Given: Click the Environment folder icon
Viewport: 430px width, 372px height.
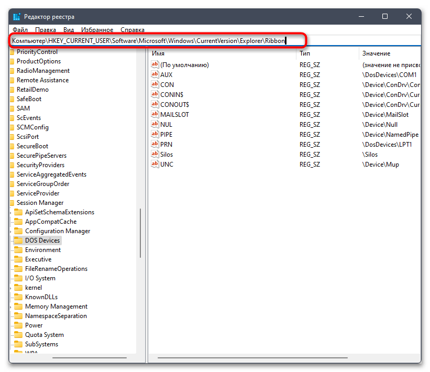Looking at the screenshot, I should tap(18, 249).
